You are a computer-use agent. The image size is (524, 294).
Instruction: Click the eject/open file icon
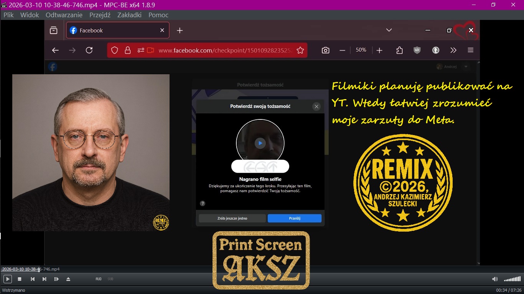click(x=68, y=279)
